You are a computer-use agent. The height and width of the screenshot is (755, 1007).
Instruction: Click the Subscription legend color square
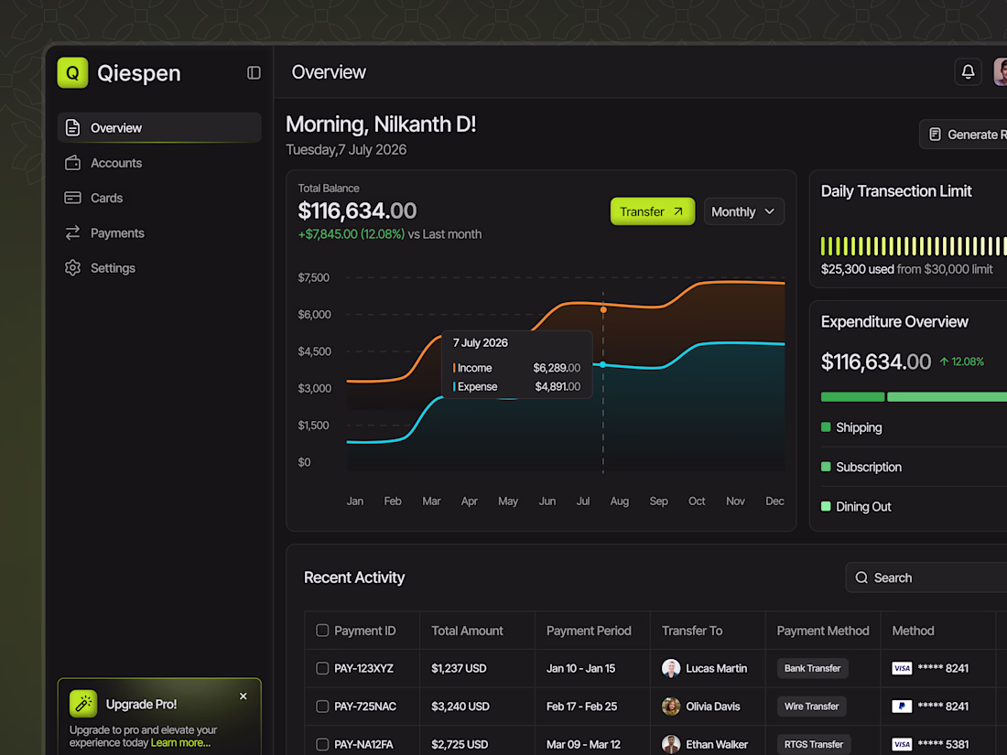pyautogui.click(x=826, y=467)
